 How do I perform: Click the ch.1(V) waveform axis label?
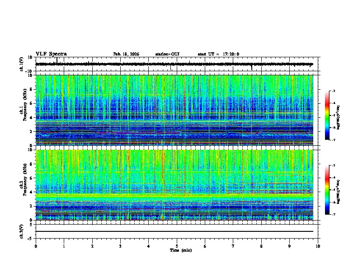click(22, 64)
